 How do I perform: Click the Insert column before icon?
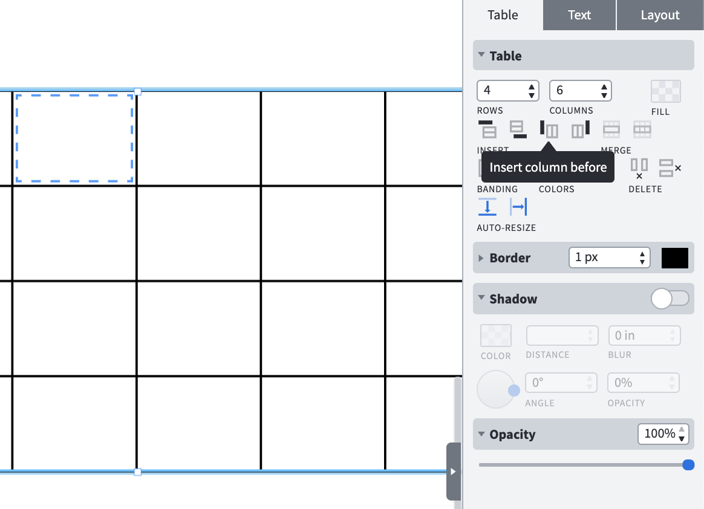pos(549,129)
